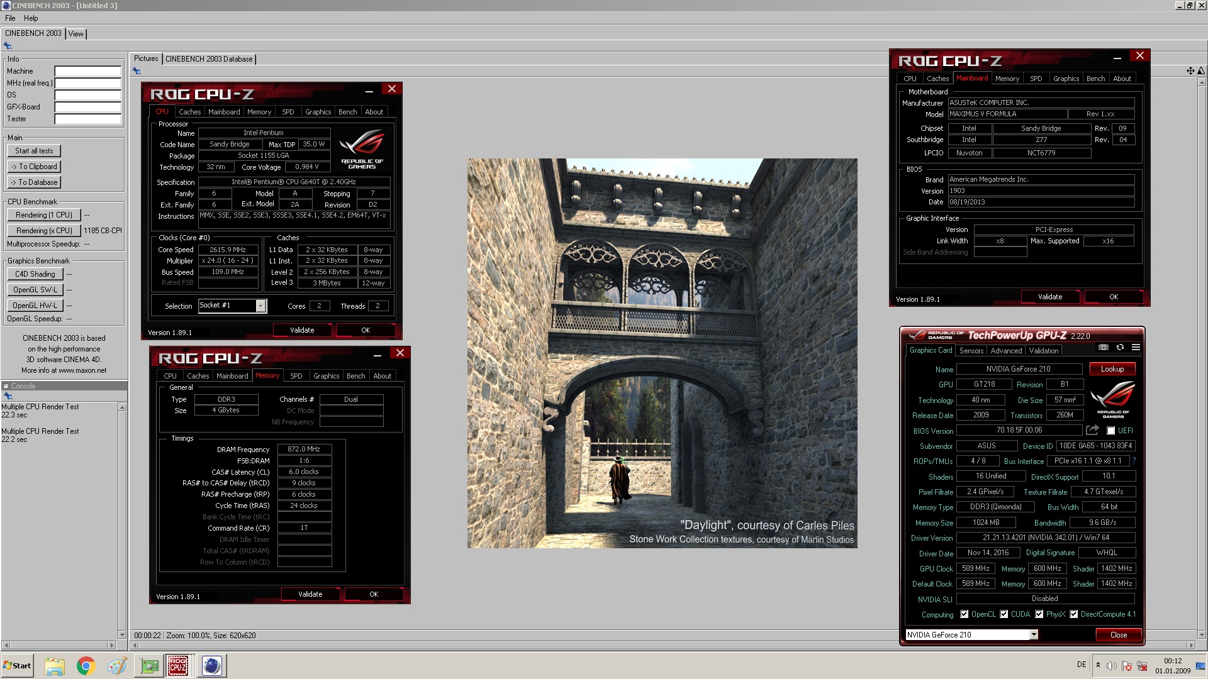Click the Machine input field
The width and height of the screenshot is (1208, 679).
(87, 71)
